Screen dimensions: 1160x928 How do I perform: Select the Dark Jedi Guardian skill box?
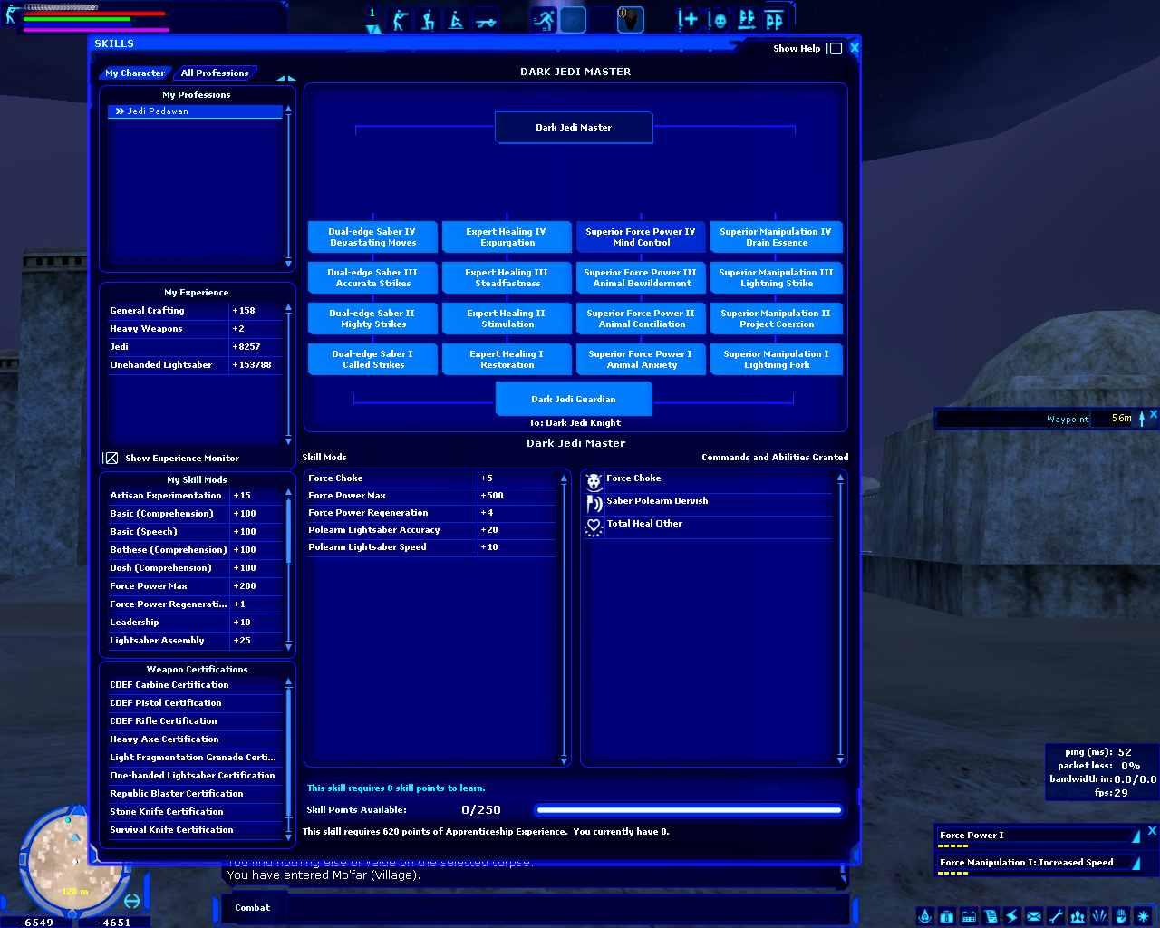pos(574,400)
